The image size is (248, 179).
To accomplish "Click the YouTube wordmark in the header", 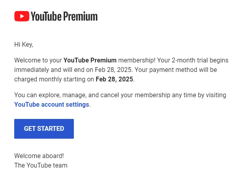I will point(46,16).
